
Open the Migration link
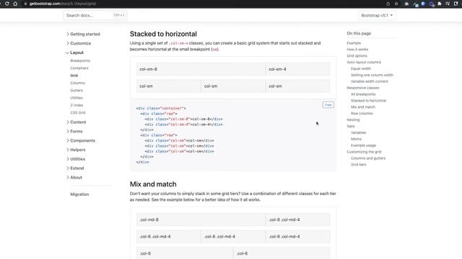79,194
